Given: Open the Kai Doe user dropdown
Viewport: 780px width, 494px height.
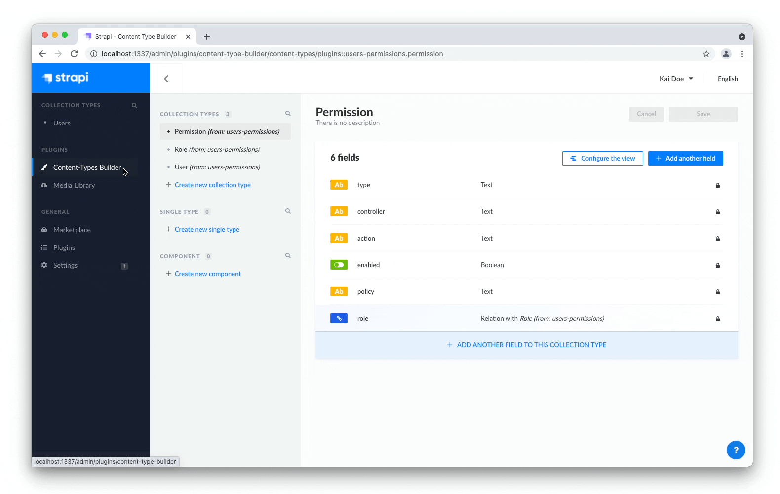Looking at the screenshot, I should [676, 79].
